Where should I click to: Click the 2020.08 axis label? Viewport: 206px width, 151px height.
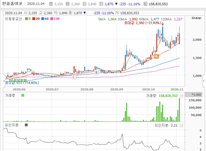(87, 90)
